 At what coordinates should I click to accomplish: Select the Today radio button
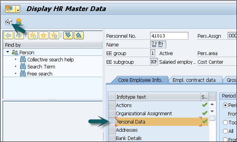click(225, 123)
